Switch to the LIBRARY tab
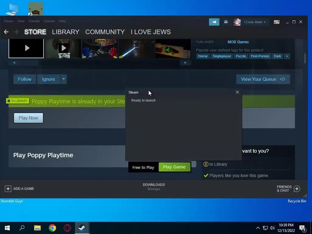This screenshot has width=312, height=234. (66, 32)
